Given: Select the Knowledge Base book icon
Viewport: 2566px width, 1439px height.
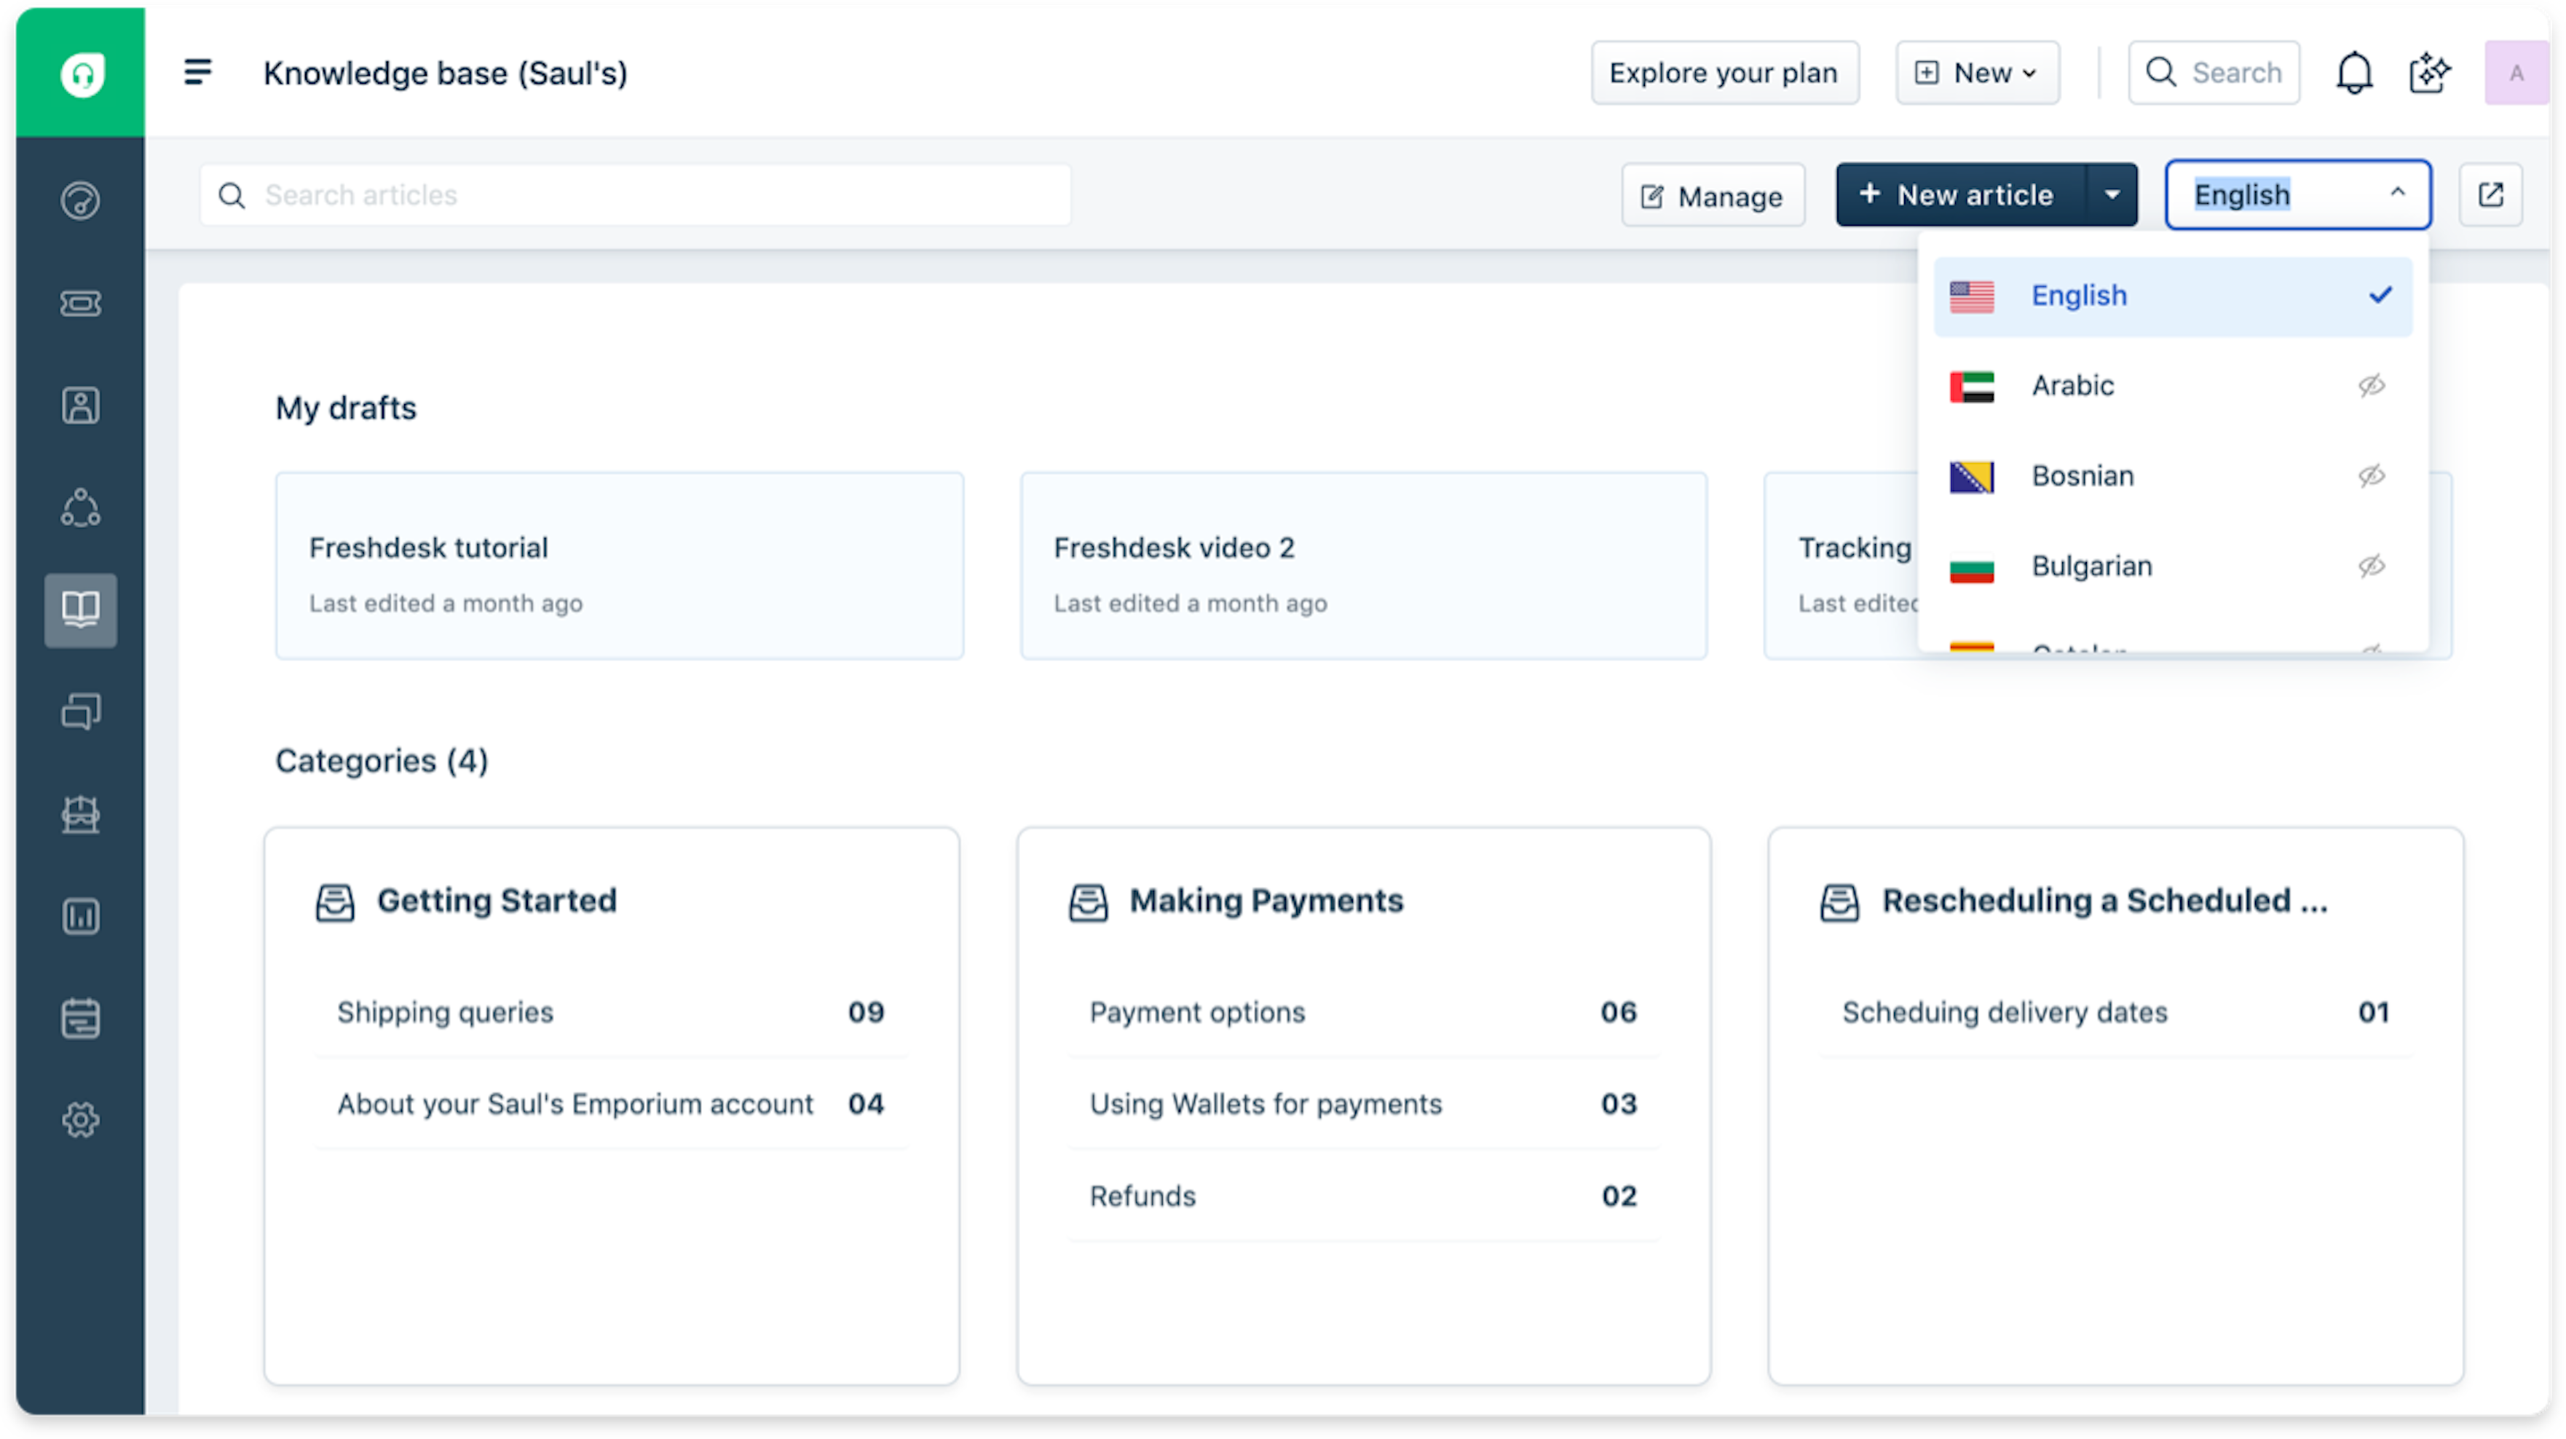Looking at the screenshot, I should (x=79, y=610).
